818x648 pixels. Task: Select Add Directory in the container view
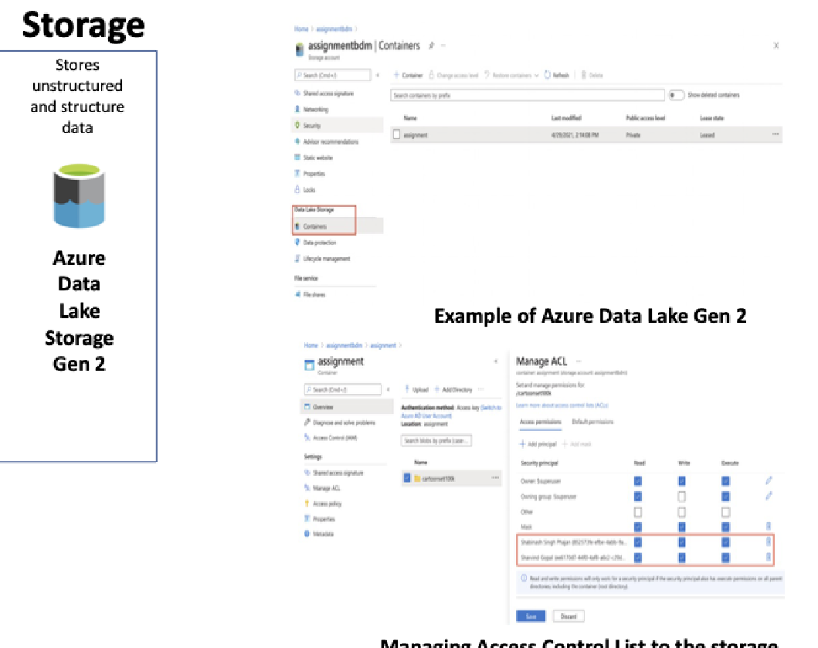pos(457,388)
